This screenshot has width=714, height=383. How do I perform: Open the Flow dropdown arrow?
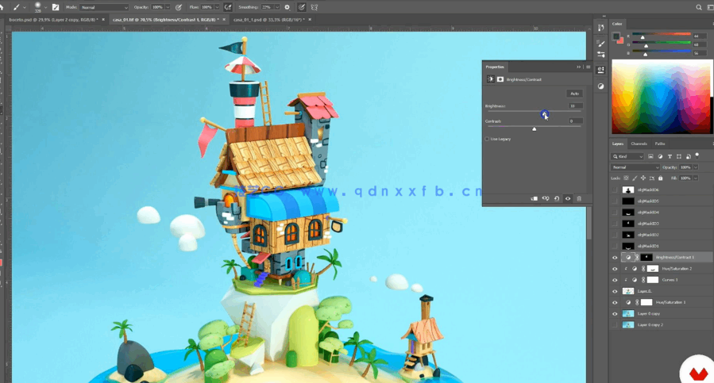coord(217,7)
